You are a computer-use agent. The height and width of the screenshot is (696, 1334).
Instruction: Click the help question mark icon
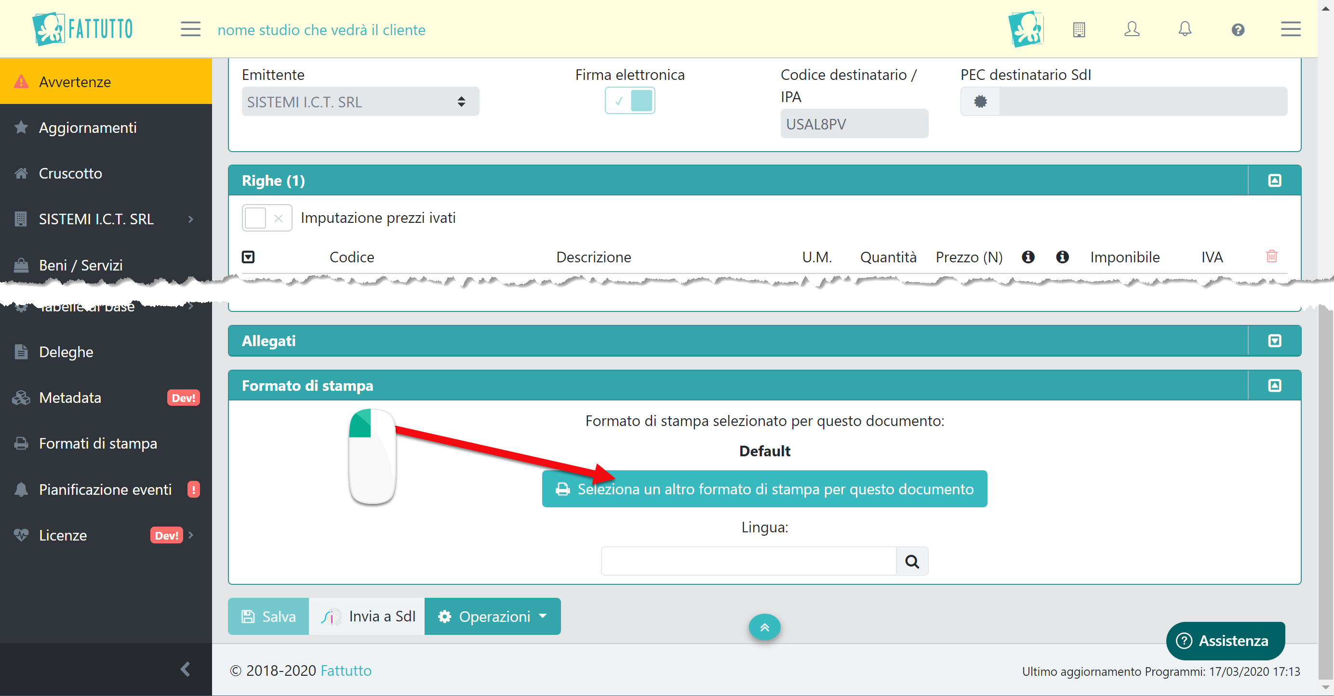coord(1238,30)
